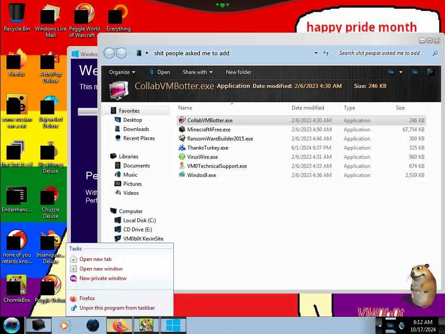Click the Back navigation button

click(109, 53)
